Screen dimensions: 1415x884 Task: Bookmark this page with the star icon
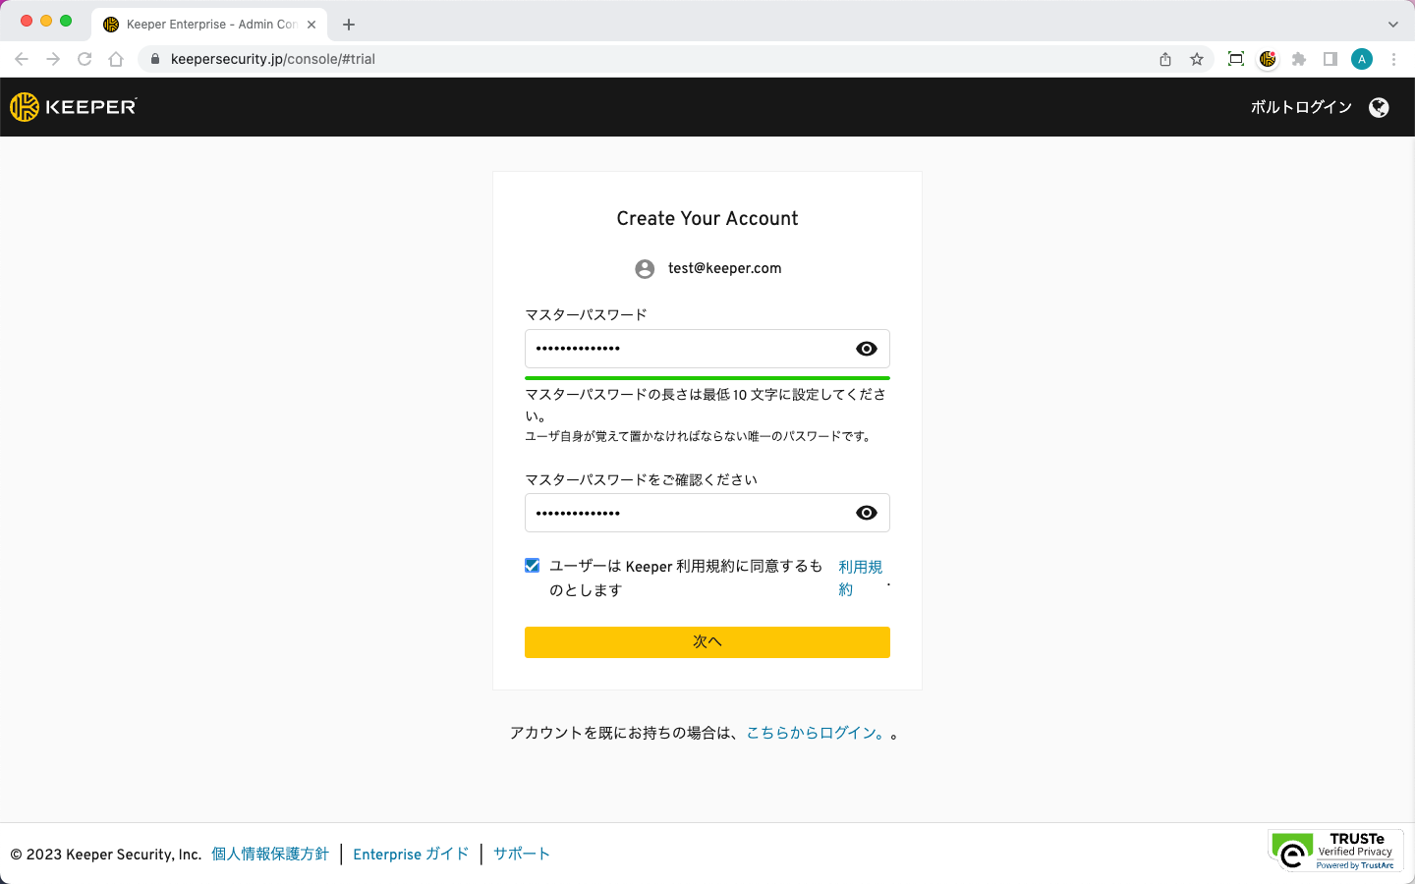1197,59
